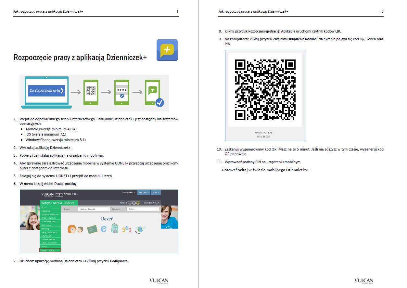Click the smiling girl photo

tap(30, 217)
